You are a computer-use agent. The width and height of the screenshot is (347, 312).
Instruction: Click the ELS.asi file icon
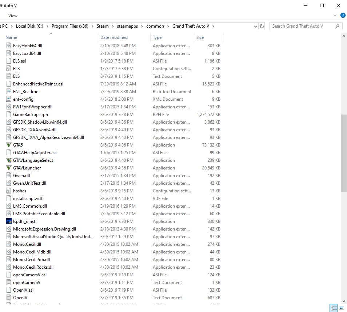(9, 61)
